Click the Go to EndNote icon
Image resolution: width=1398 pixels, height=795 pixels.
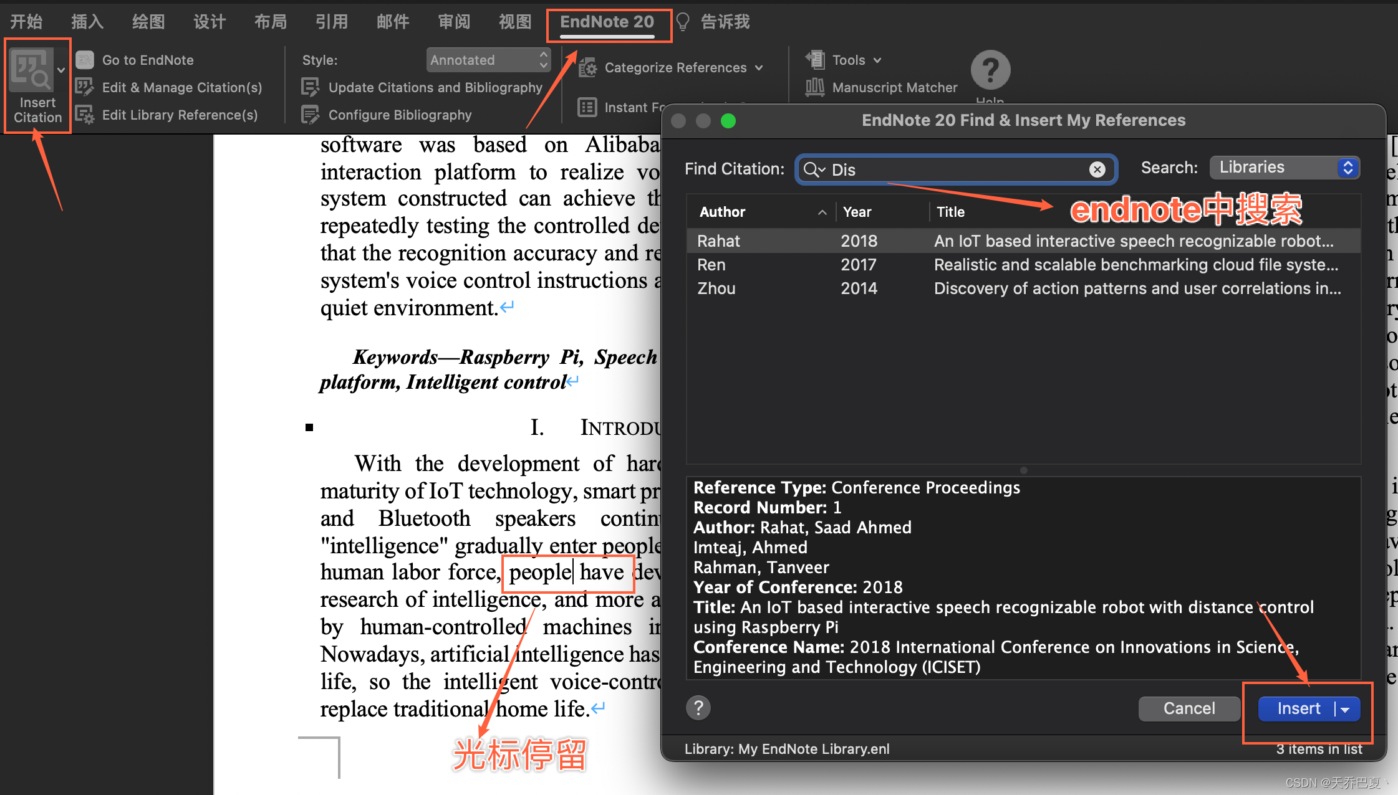click(85, 60)
